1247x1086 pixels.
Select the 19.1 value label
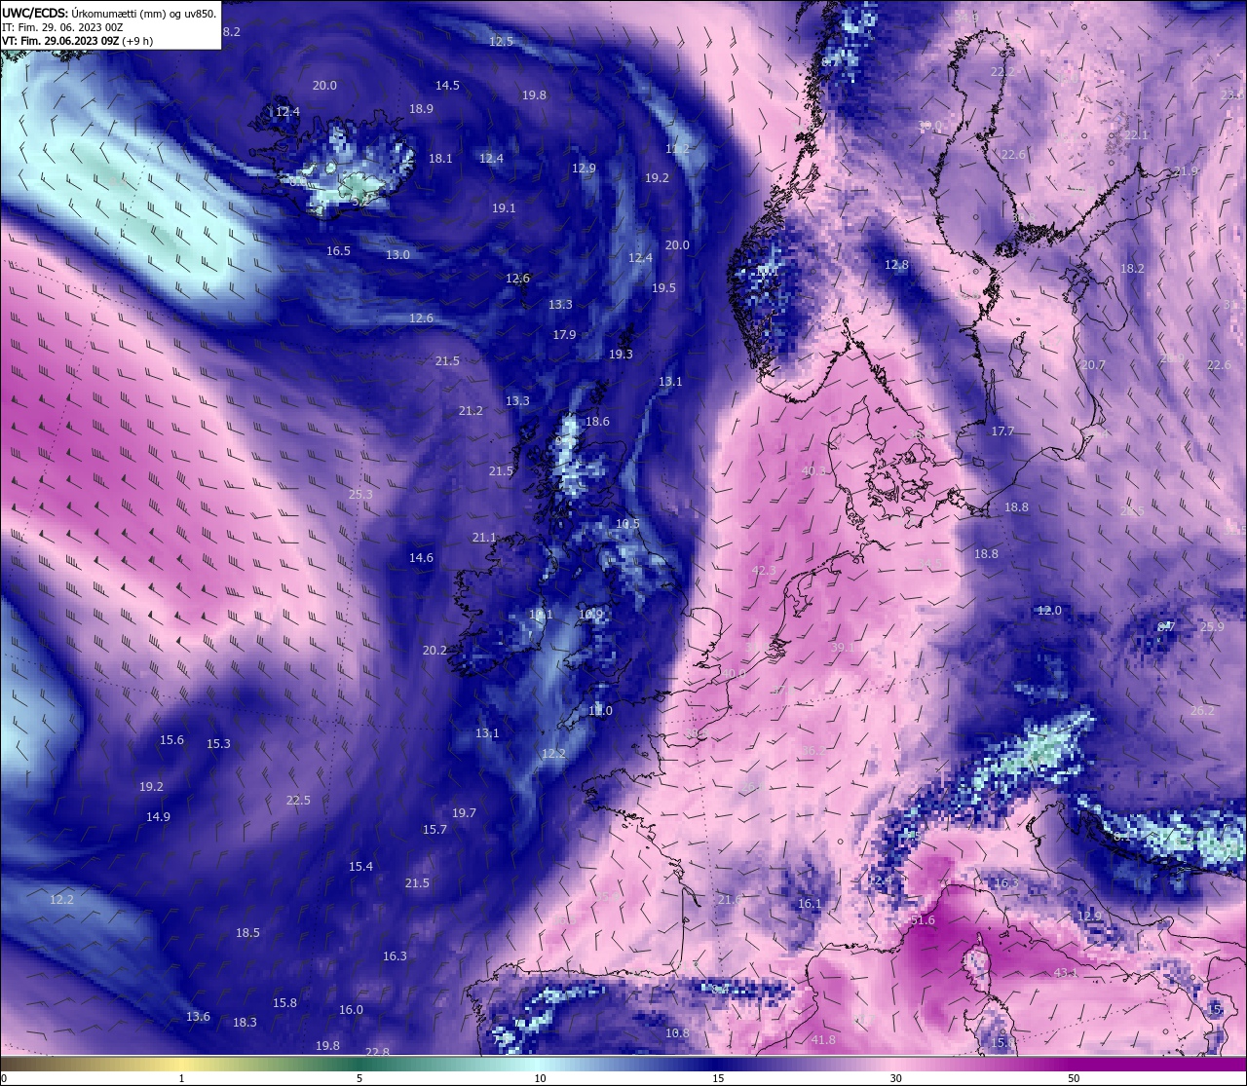tap(504, 208)
